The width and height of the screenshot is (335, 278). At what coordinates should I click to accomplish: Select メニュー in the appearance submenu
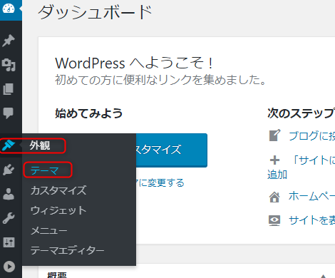pyautogui.click(x=49, y=230)
